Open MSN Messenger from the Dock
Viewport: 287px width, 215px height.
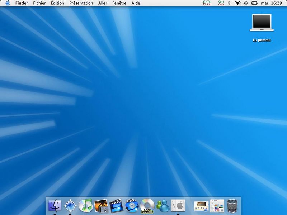(163, 206)
